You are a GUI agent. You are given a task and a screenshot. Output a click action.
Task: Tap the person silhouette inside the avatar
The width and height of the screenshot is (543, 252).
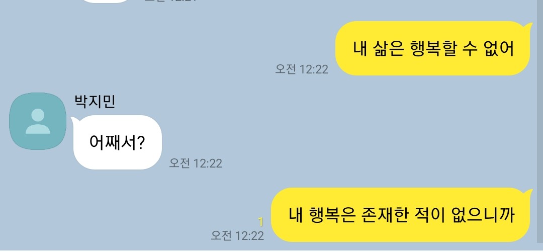38,121
